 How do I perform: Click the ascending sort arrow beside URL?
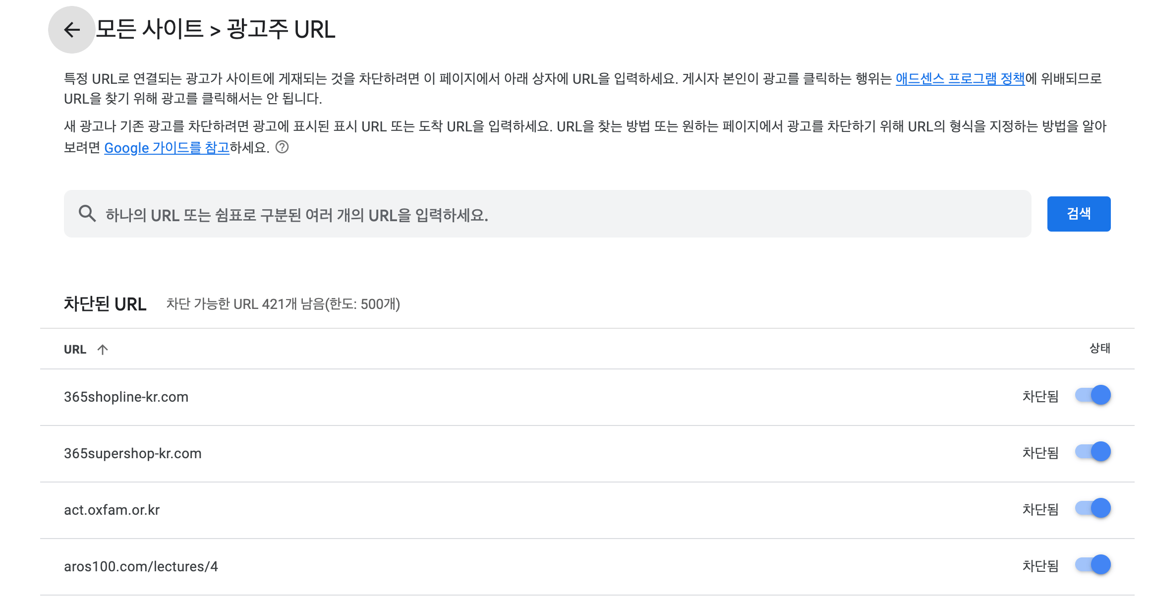coord(103,349)
